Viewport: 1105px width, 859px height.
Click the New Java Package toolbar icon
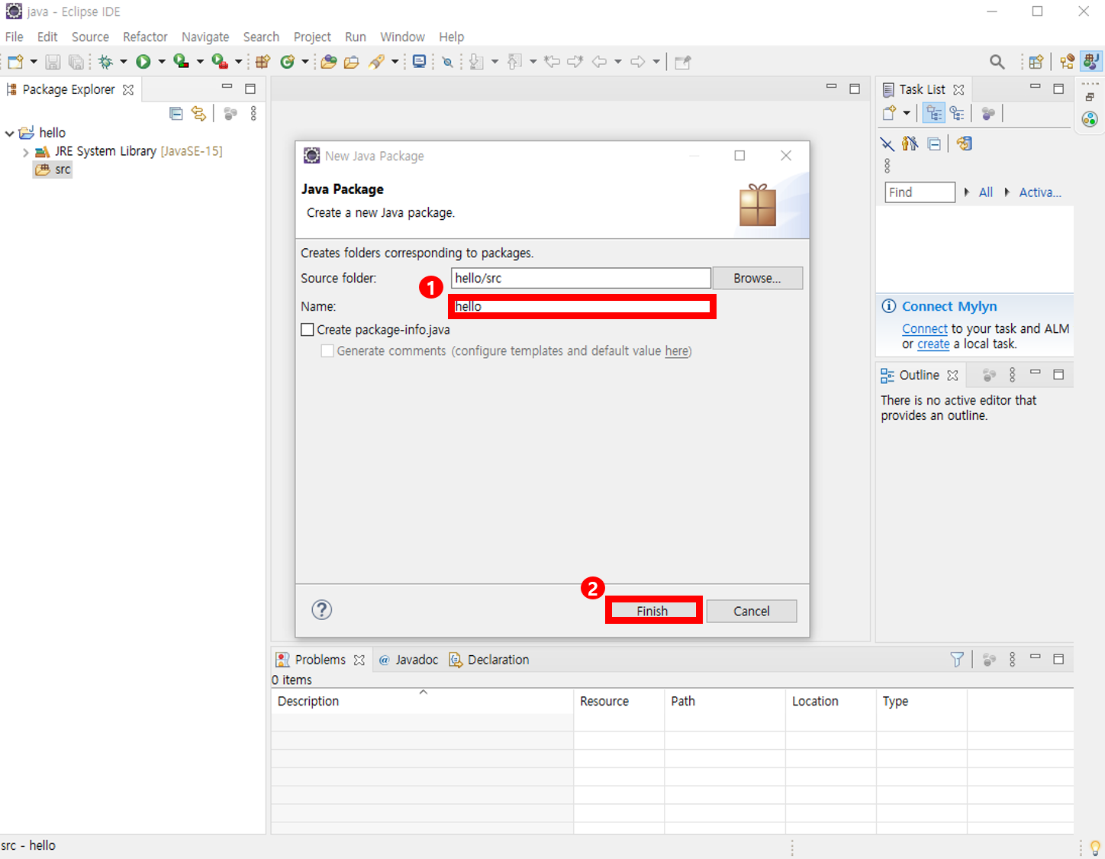pyautogui.click(x=263, y=62)
